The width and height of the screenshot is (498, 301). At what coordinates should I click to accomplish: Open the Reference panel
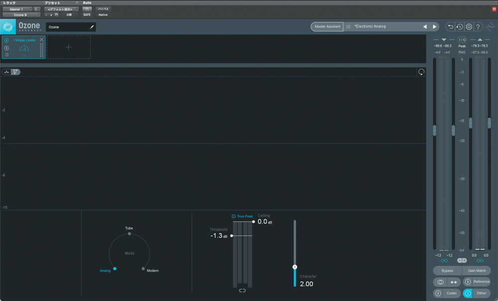(x=482, y=282)
